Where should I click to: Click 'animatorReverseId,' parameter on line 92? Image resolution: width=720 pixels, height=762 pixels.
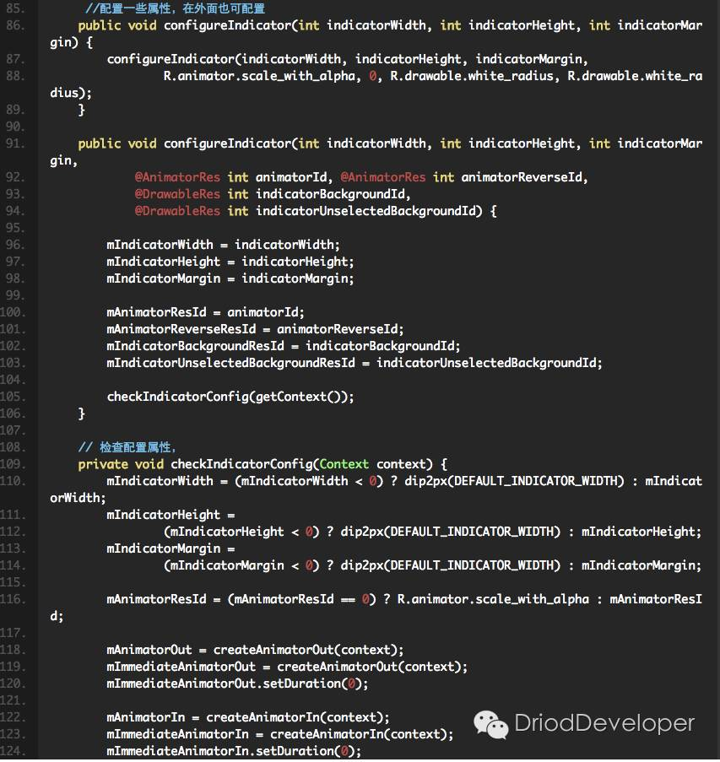pyautogui.click(x=524, y=177)
